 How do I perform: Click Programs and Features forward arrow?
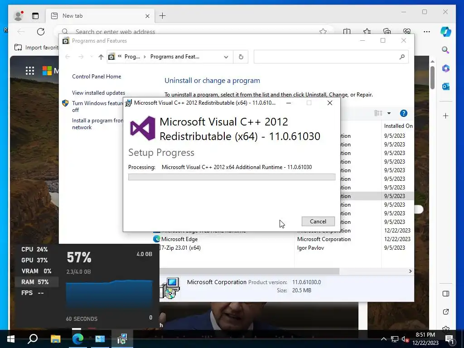tap(81, 57)
